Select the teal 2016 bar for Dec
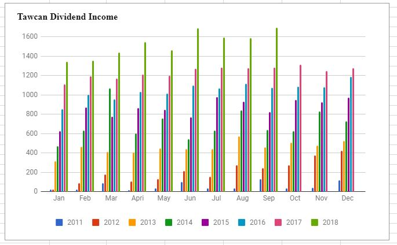 [x=351, y=134]
